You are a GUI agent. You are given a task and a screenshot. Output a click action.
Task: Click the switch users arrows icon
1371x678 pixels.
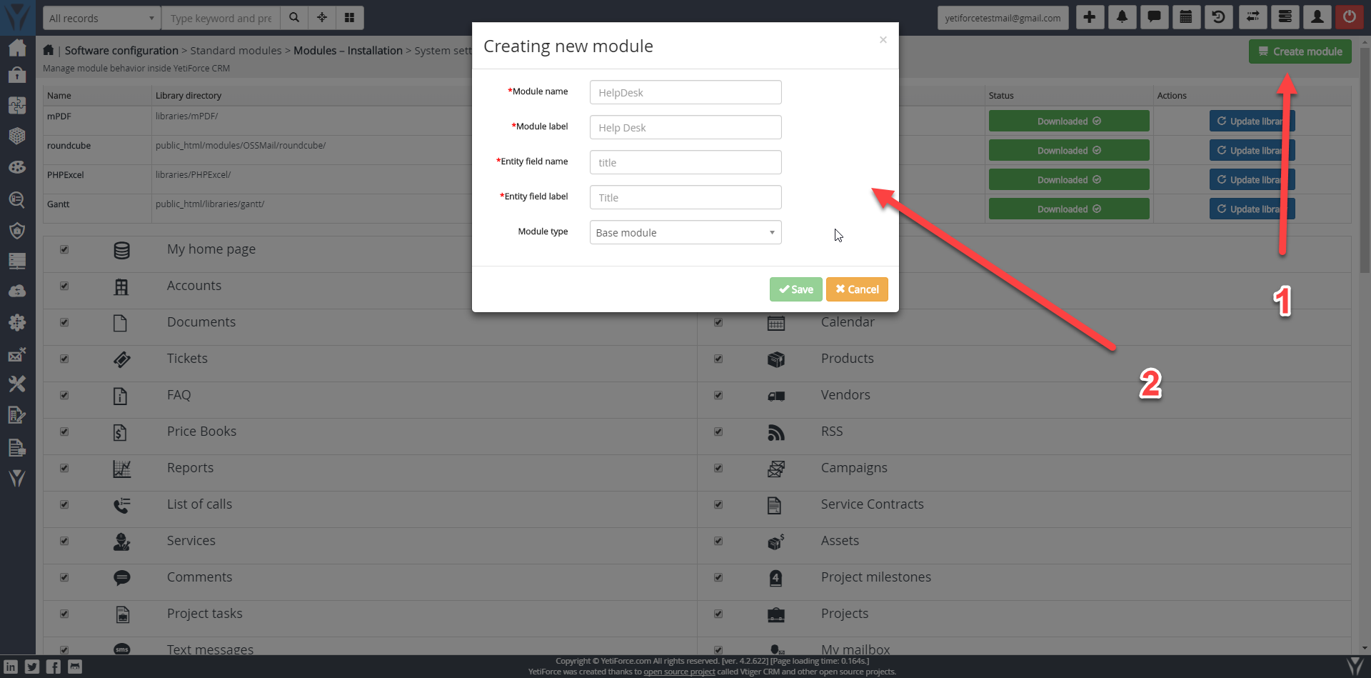1252,17
